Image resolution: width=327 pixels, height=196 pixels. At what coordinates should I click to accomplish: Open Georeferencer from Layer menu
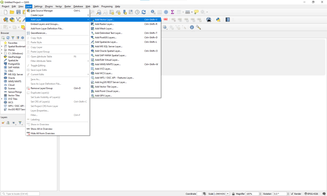pyautogui.click(x=58, y=33)
